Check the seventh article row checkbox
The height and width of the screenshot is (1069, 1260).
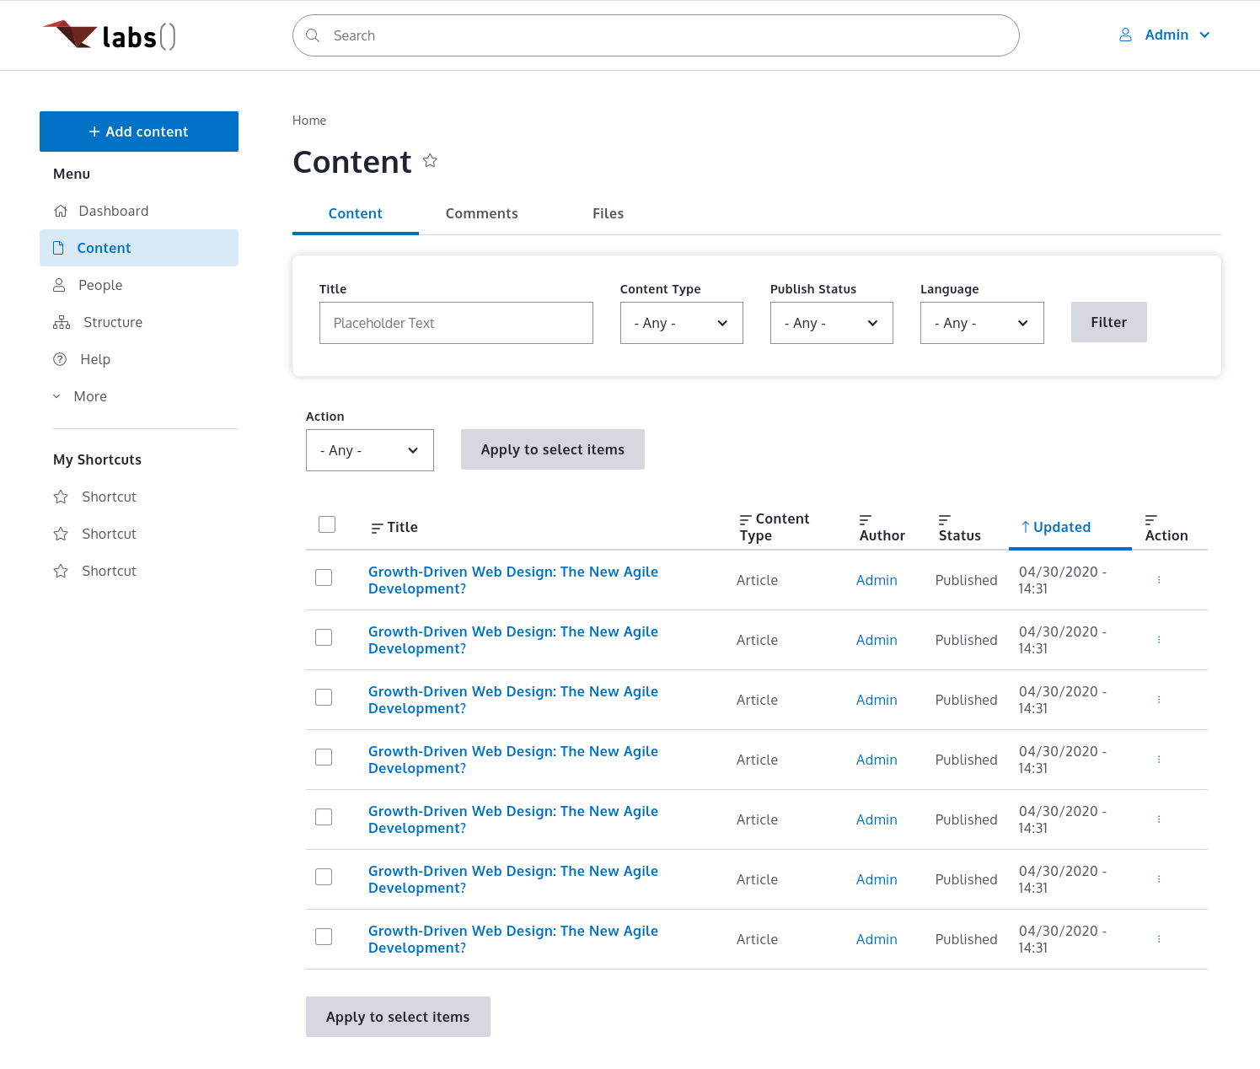click(x=324, y=937)
